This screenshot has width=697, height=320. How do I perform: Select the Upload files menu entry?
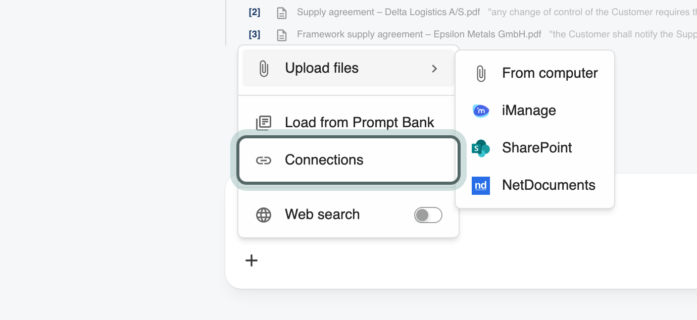pyautogui.click(x=348, y=68)
